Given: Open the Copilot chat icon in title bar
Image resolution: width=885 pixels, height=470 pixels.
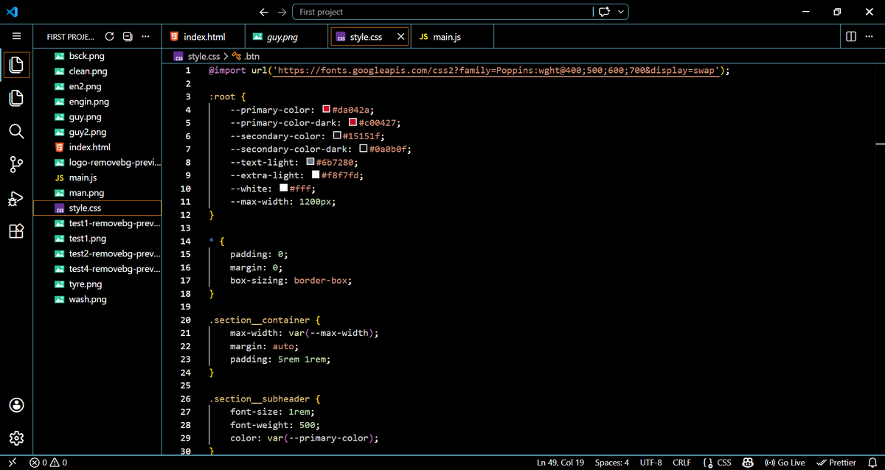Looking at the screenshot, I should point(605,12).
